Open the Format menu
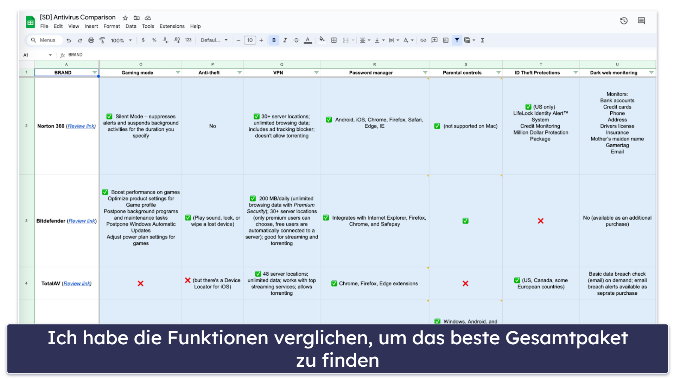The width and height of the screenshot is (674, 379). [x=112, y=26]
